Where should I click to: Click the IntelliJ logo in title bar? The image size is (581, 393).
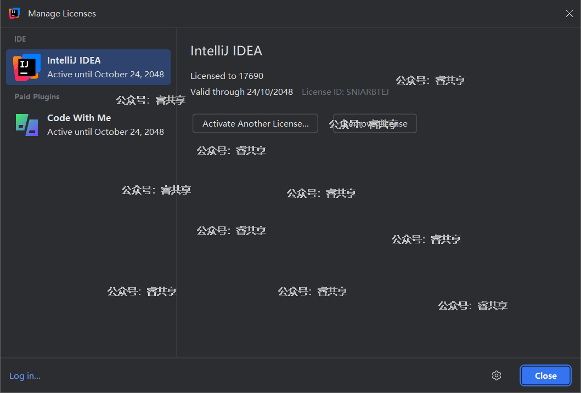(14, 13)
